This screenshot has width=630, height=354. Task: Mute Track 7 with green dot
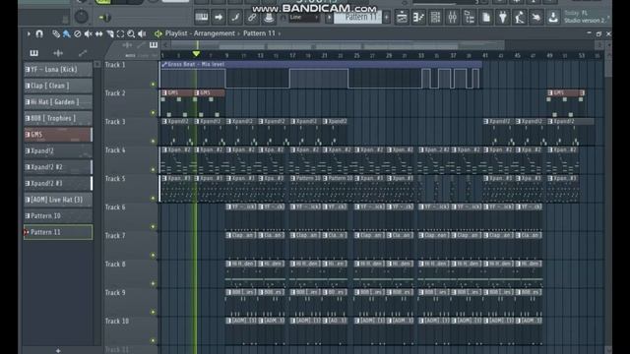click(153, 256)
